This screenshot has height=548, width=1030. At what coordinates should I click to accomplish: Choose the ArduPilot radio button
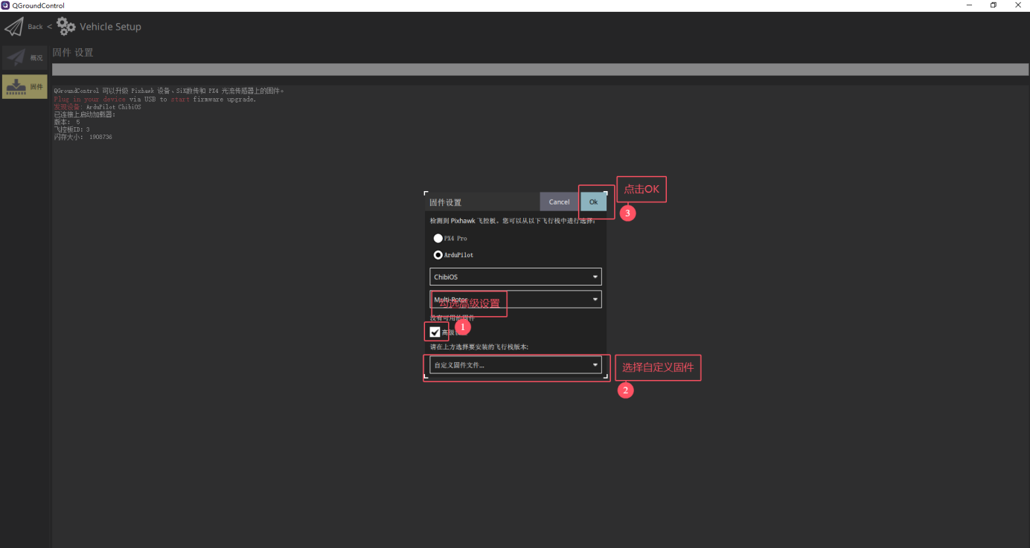pos(438,255)
